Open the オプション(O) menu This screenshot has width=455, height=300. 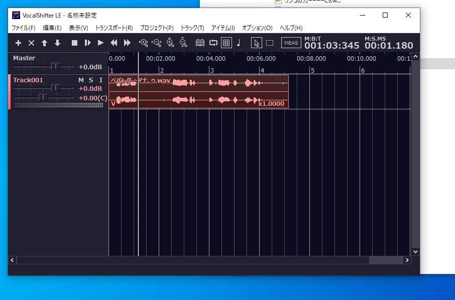(257, 28)
